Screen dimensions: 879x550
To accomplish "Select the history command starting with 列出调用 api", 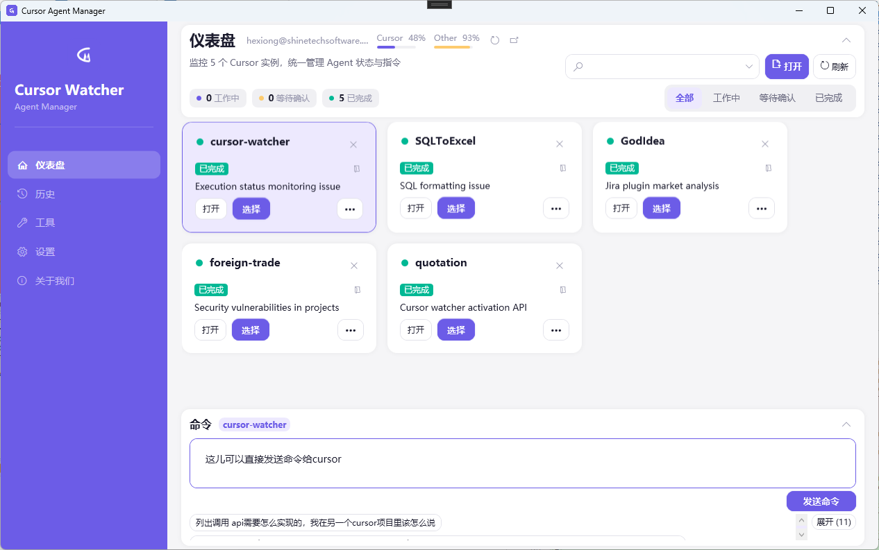I will click(x=316, y=523).
